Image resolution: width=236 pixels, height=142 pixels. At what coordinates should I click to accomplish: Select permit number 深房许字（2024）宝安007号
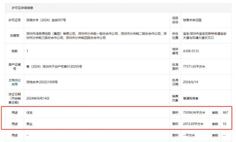tap(46, 20)
